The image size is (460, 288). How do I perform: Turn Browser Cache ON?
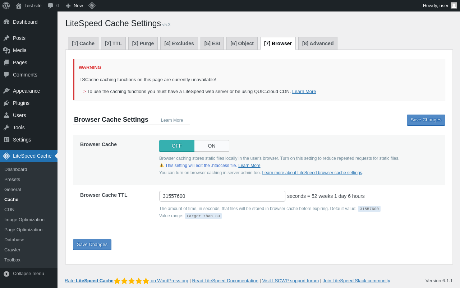(x=212, y=146)
